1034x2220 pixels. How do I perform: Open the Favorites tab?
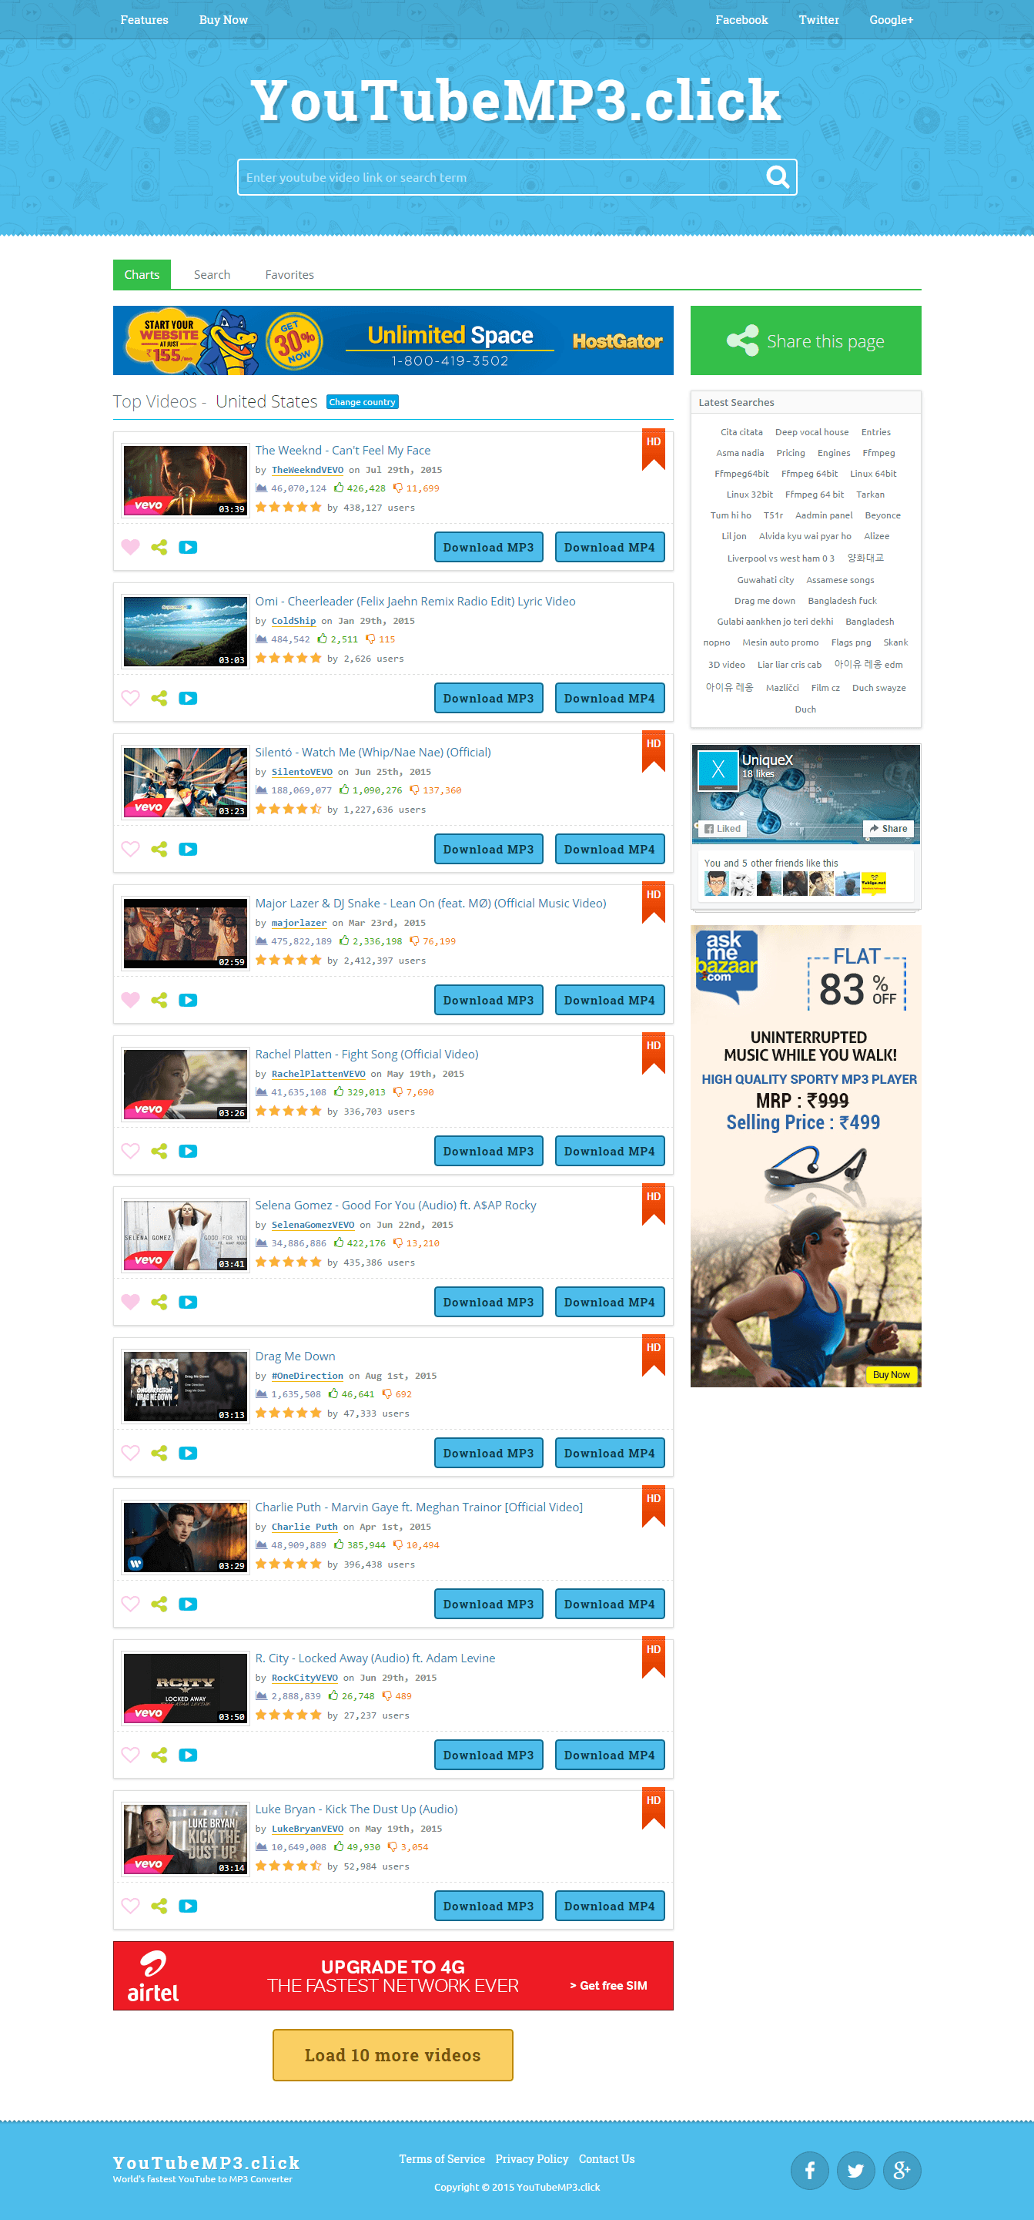(289, 275)
